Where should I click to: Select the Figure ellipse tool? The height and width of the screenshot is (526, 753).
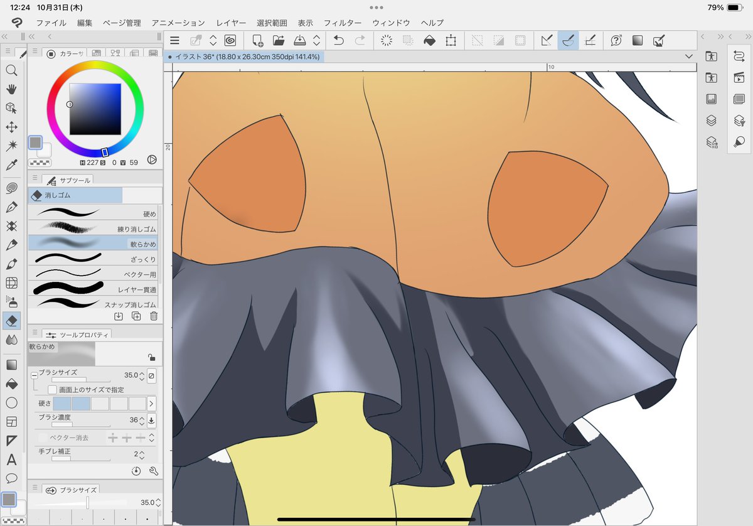point(11,402)
